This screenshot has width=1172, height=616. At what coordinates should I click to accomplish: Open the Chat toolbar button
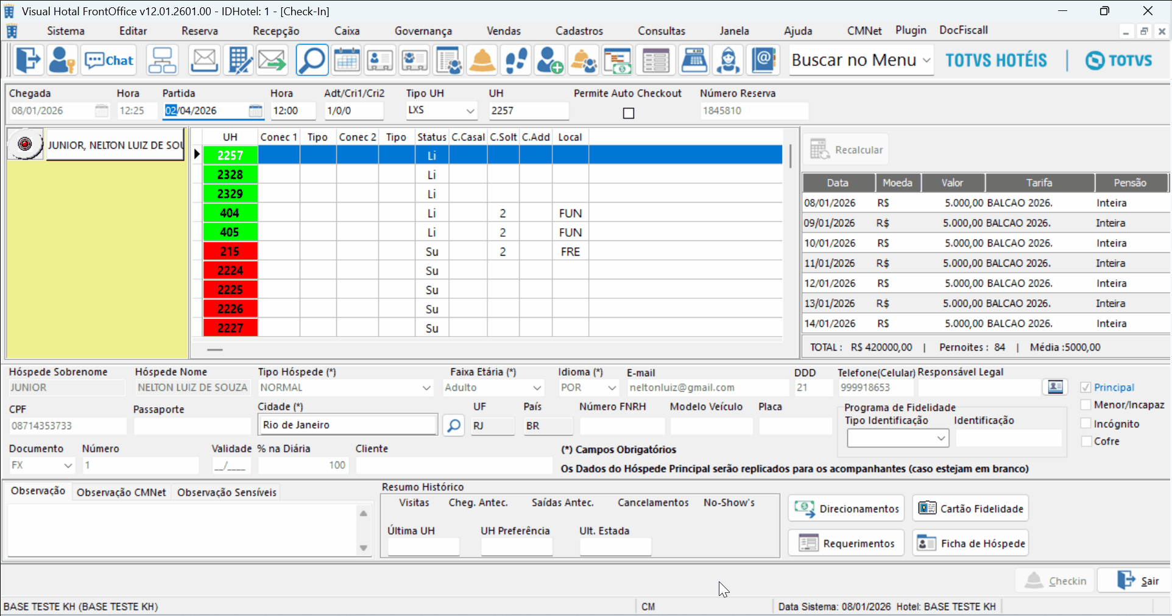[x=110, y=60]
